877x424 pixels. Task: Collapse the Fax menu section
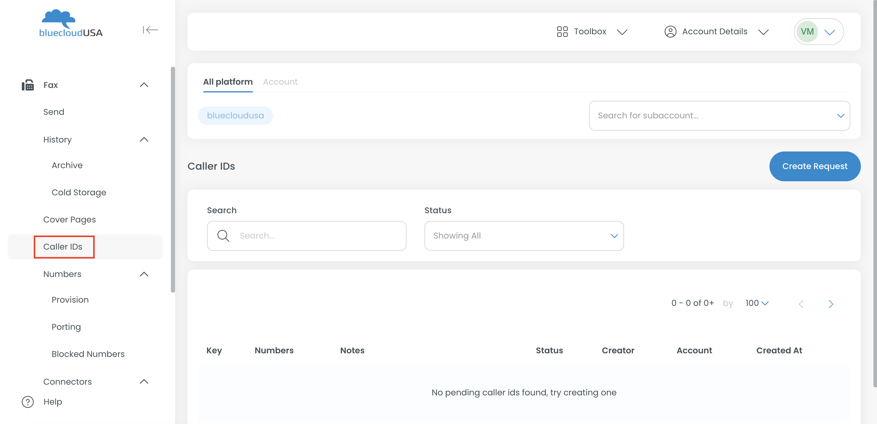click(x=144, y=85)
